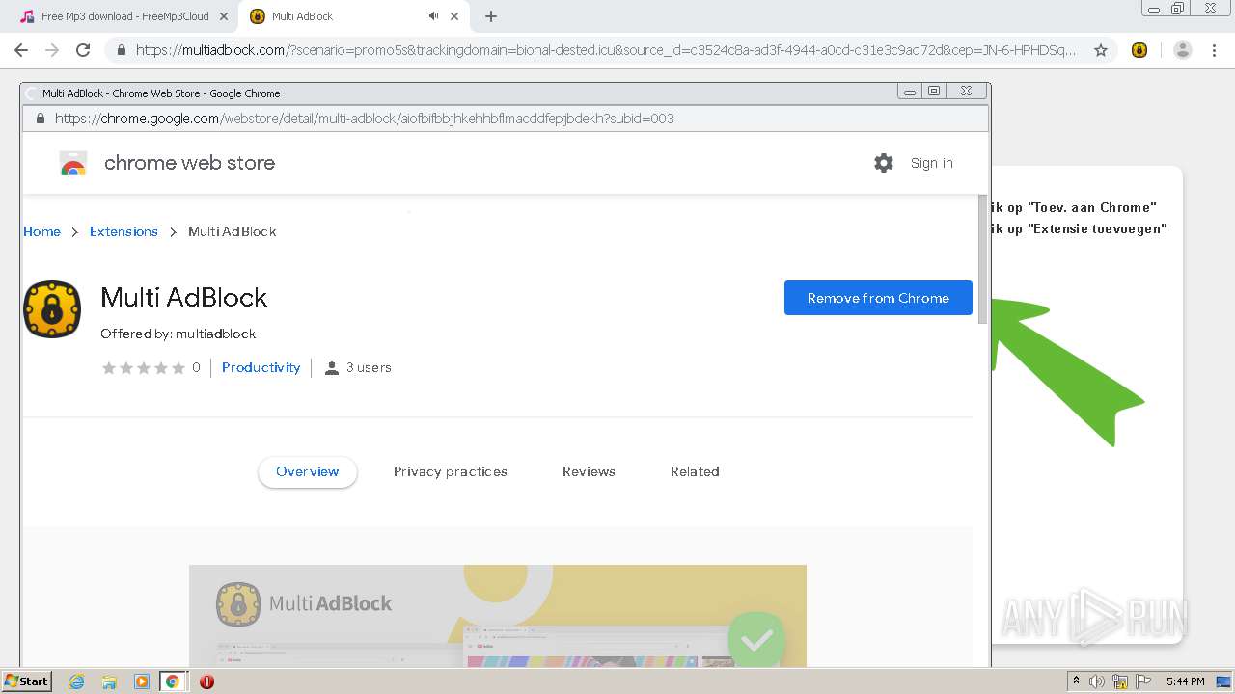Click the Action Center flag icon
Viewport: 1235px width, 694px height.
coord(1143,681)
